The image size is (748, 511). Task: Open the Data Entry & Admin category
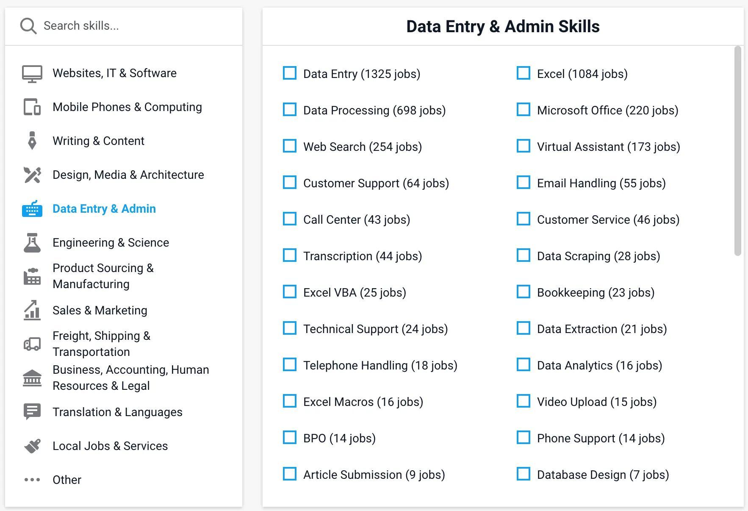coord(104,209)
